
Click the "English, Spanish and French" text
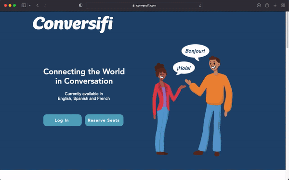click(84, 98)
